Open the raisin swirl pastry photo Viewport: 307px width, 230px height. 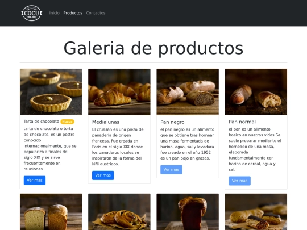tap(119, 212)
